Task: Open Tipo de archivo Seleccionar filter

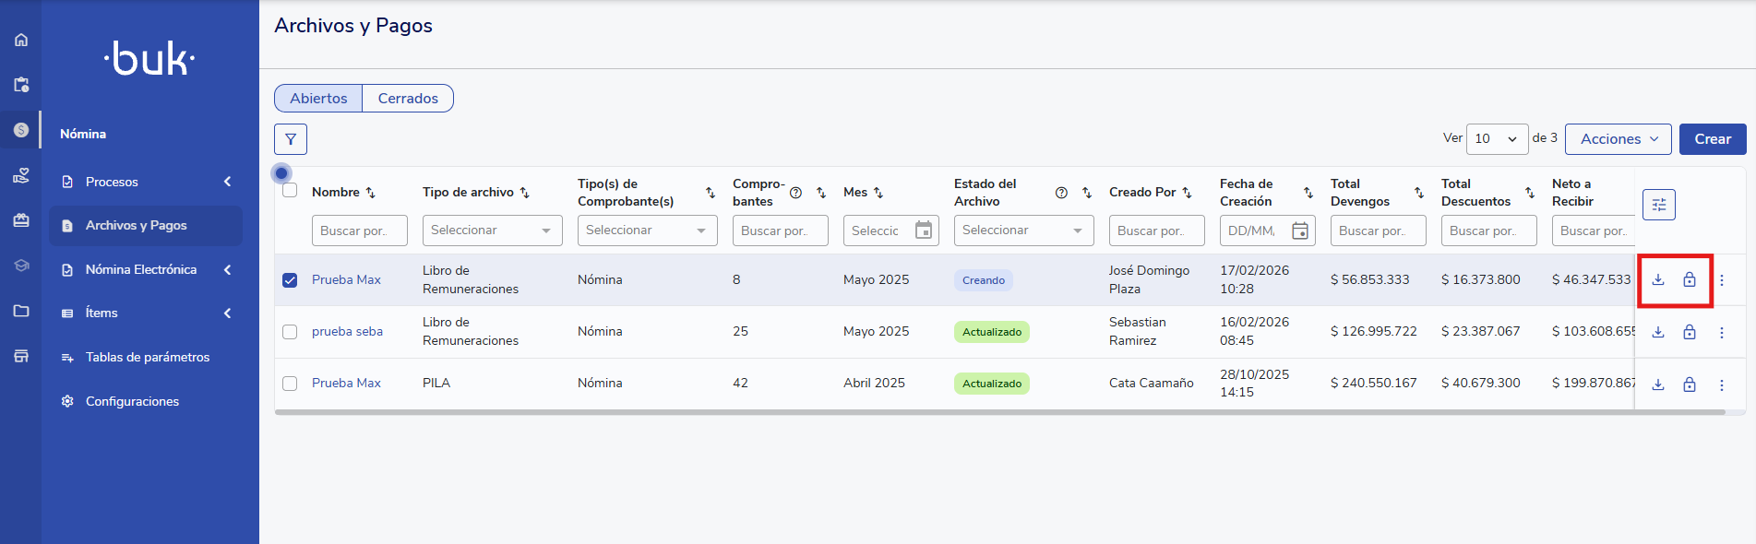Action: [x=492, y=231]
